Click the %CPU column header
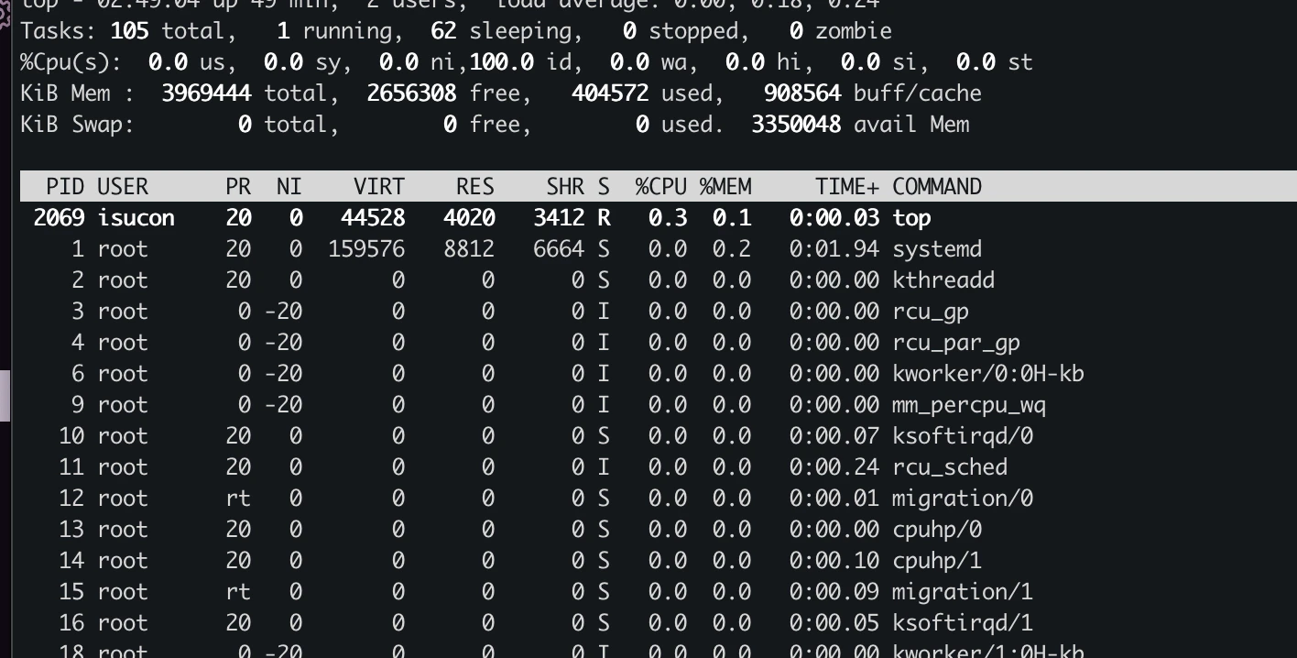The image size is (1297, 658). click(x=661, y=187)
